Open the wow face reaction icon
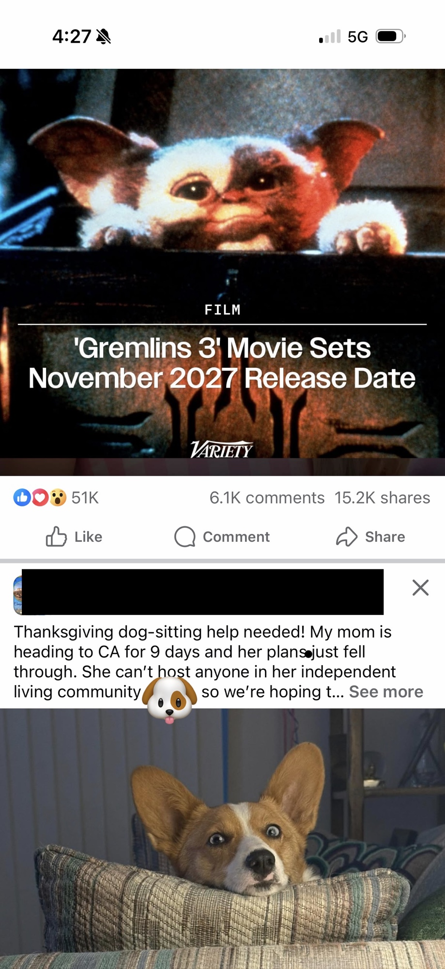Screen dimensions: 445x969 [x=58, y=498]
